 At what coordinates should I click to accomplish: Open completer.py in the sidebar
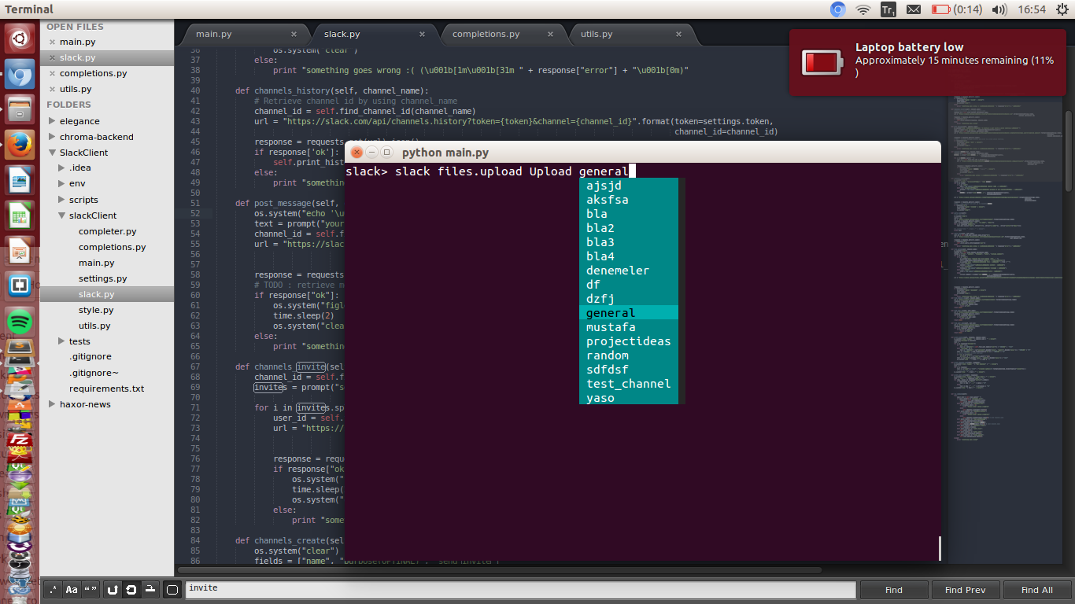107,231
